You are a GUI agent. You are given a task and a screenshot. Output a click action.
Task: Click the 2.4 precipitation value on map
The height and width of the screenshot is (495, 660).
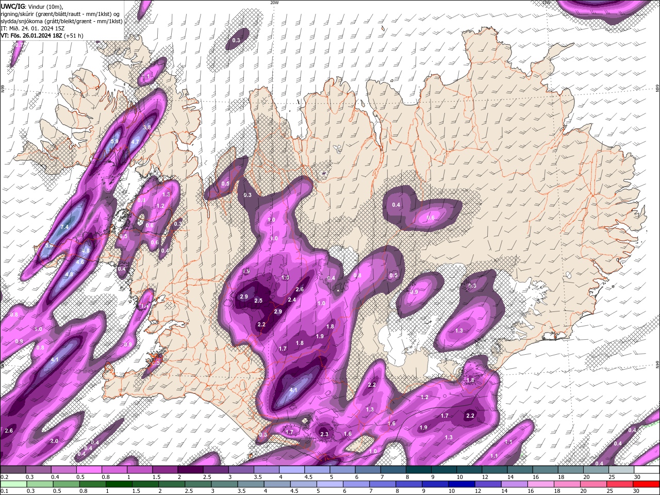pos(291,300)
